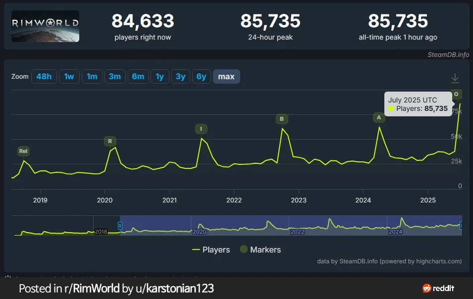The width and height of the screenshot is (473, 299).
Task: Choose the 3m zoom option
Action: coord(115,76)
